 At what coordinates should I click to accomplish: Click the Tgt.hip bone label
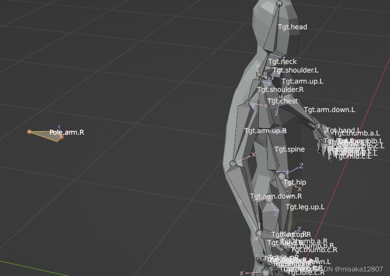(295, 182)
